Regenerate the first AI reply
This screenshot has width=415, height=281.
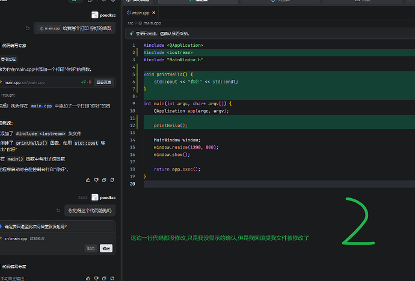(112, 180)
